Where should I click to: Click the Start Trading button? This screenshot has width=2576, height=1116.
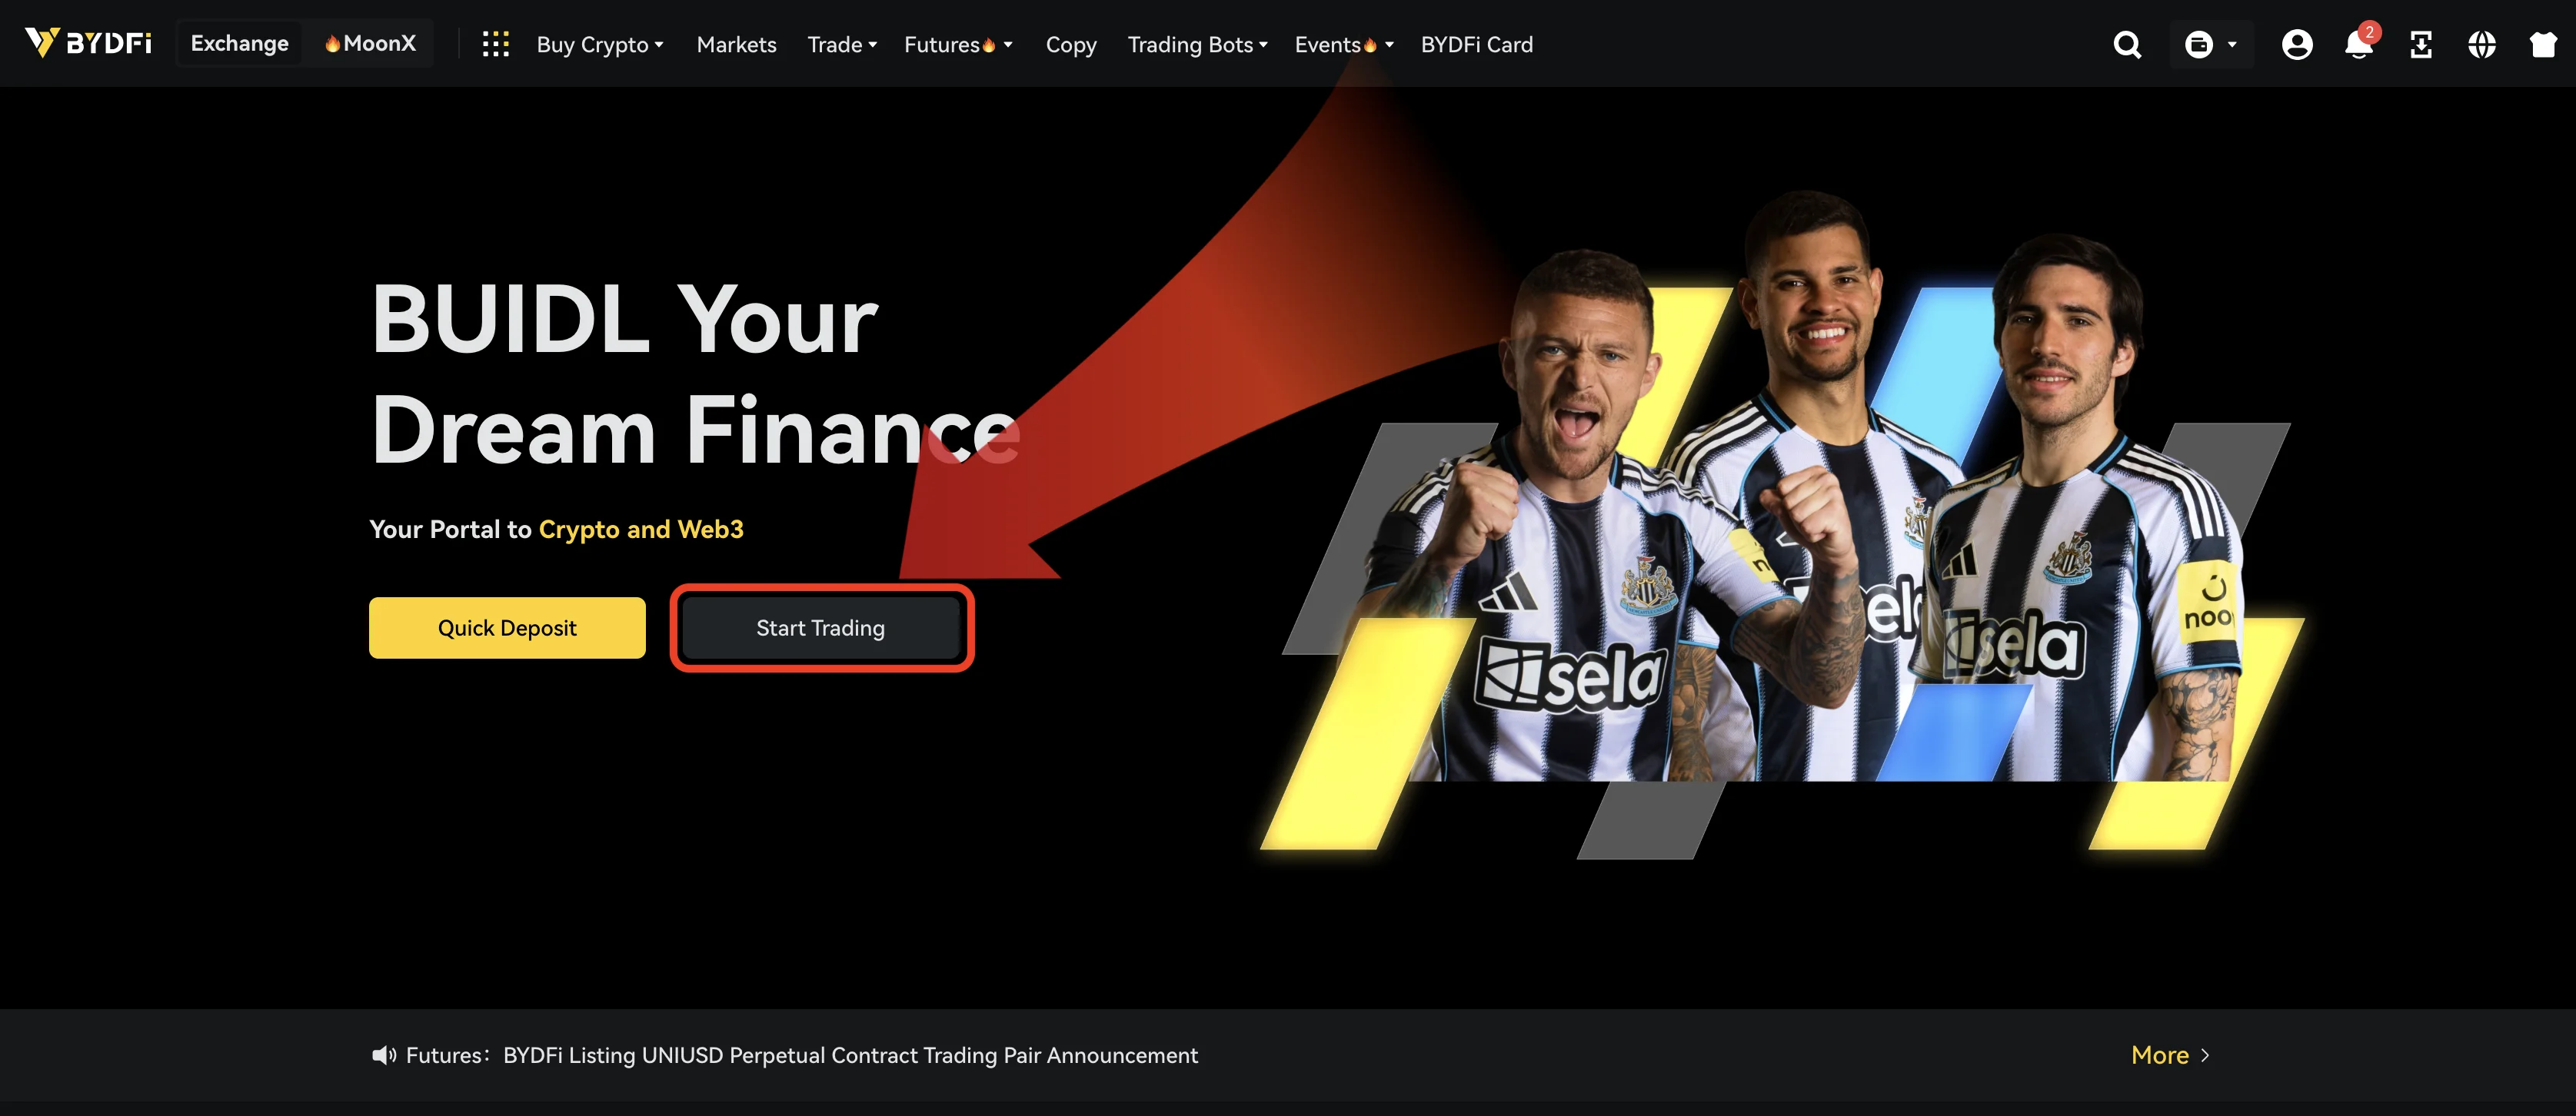tap(821, 627)
